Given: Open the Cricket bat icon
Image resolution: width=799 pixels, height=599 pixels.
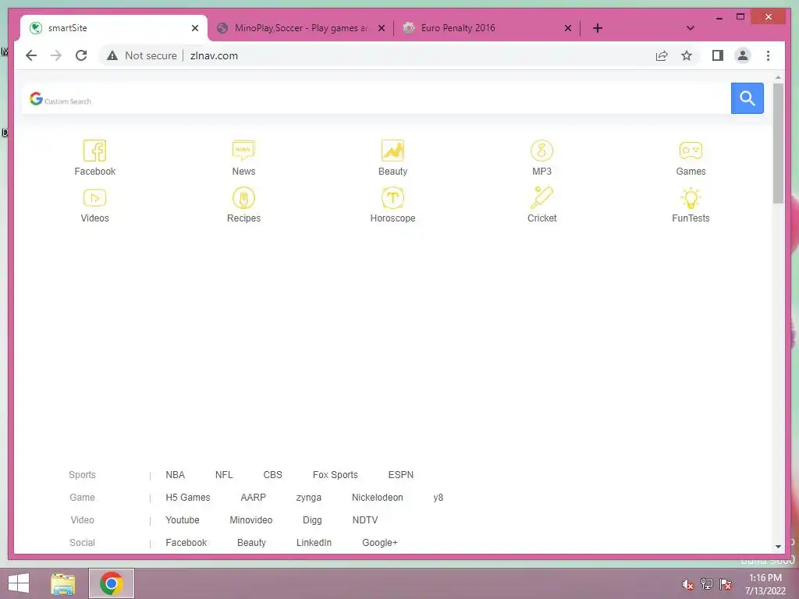Looking at the screenshot, I should [542, 197].
